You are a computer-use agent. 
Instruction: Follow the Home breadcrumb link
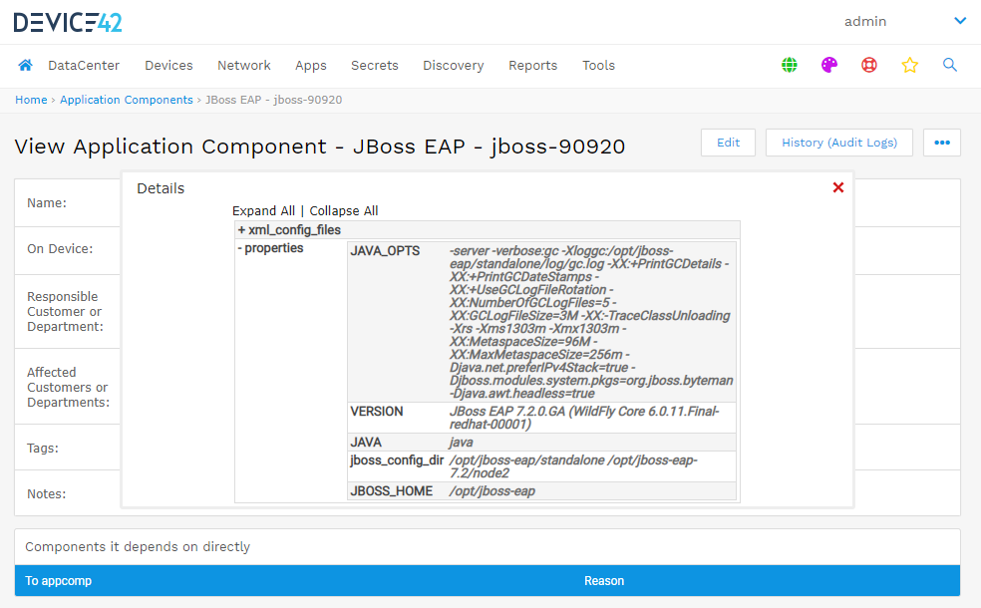click(31, 100)
